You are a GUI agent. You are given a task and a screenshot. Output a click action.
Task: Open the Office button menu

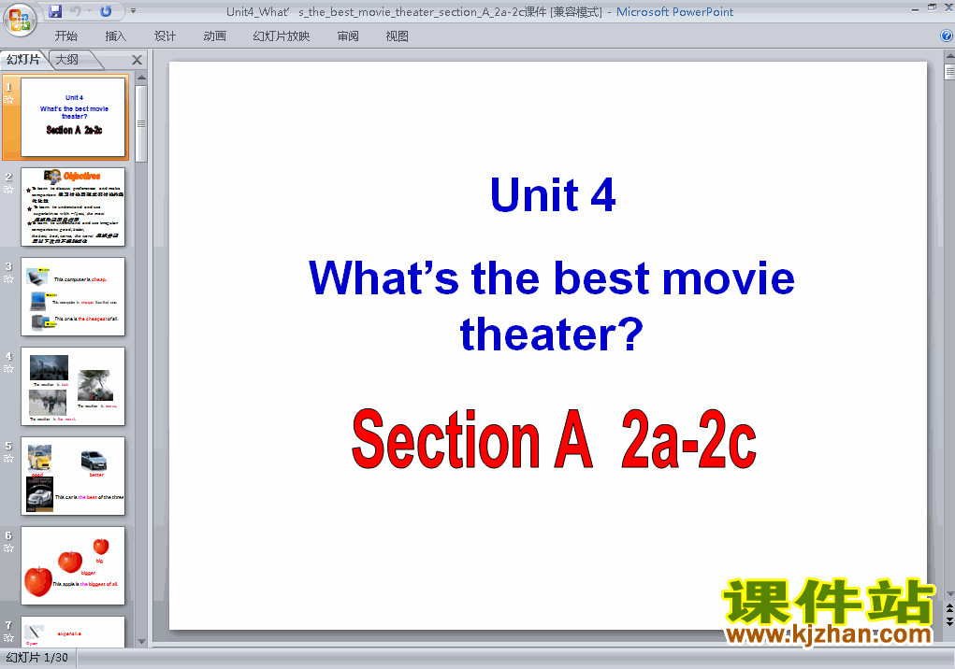pos(20,19)
